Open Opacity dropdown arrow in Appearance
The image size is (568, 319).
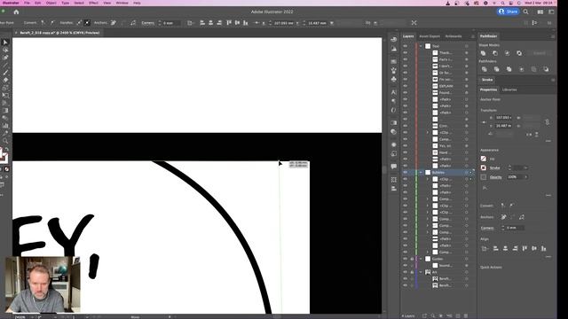(526, 177)
